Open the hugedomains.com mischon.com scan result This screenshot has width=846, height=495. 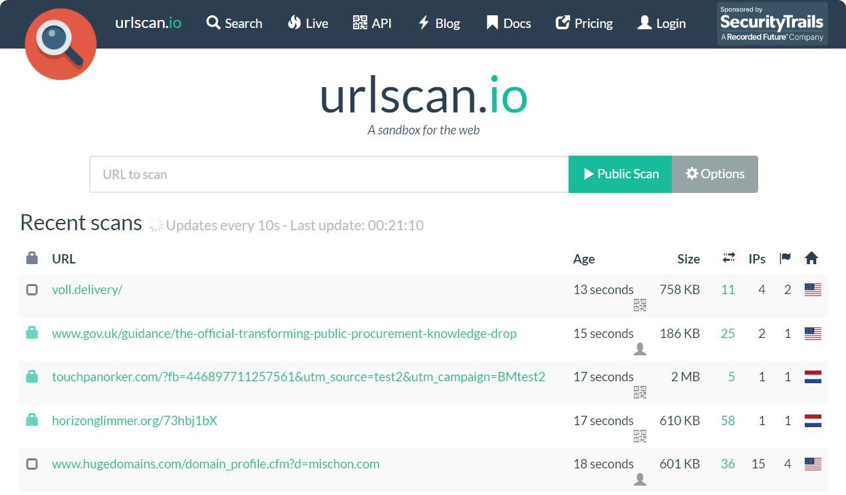215,464
